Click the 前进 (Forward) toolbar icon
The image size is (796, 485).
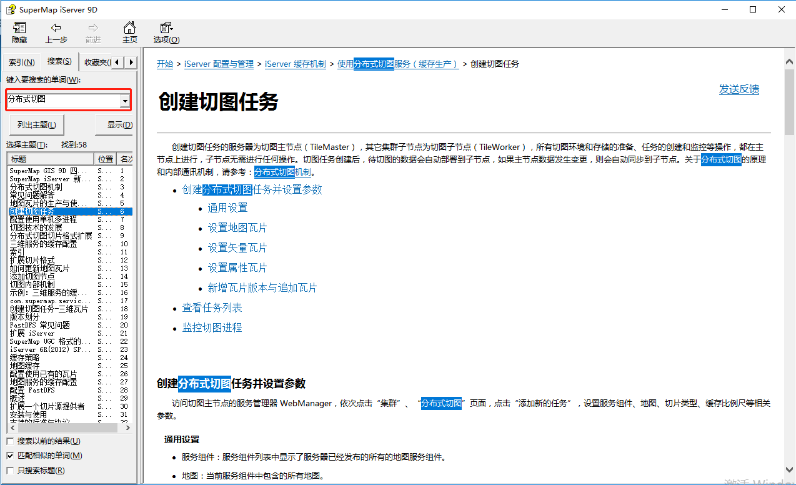93,33
